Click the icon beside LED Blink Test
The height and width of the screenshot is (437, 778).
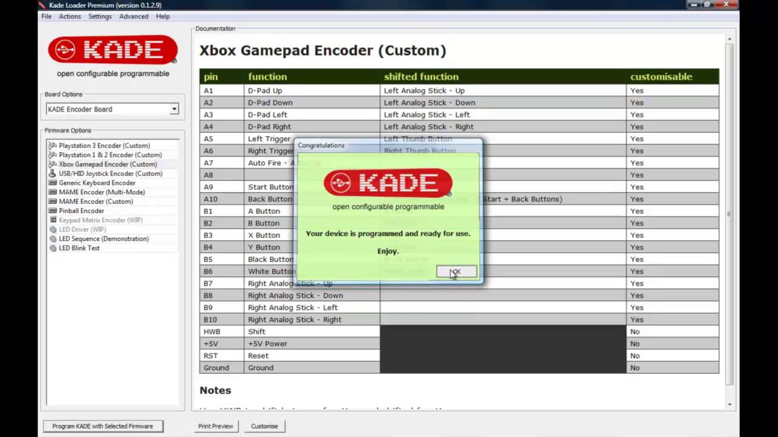(x=53, y=248)
